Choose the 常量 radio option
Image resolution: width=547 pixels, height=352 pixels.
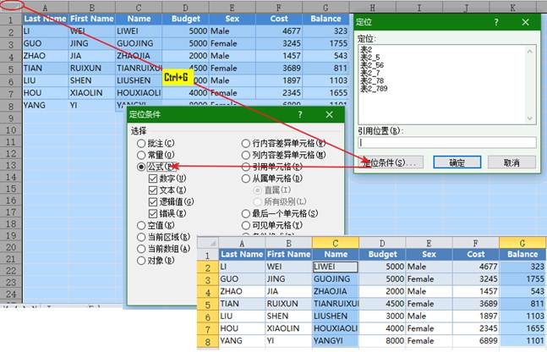pyautogui.click(x=141, y=155)
